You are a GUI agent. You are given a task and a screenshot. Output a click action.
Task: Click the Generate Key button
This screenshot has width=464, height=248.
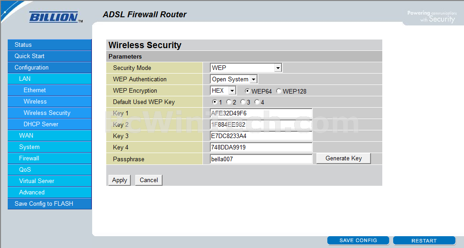344,159
